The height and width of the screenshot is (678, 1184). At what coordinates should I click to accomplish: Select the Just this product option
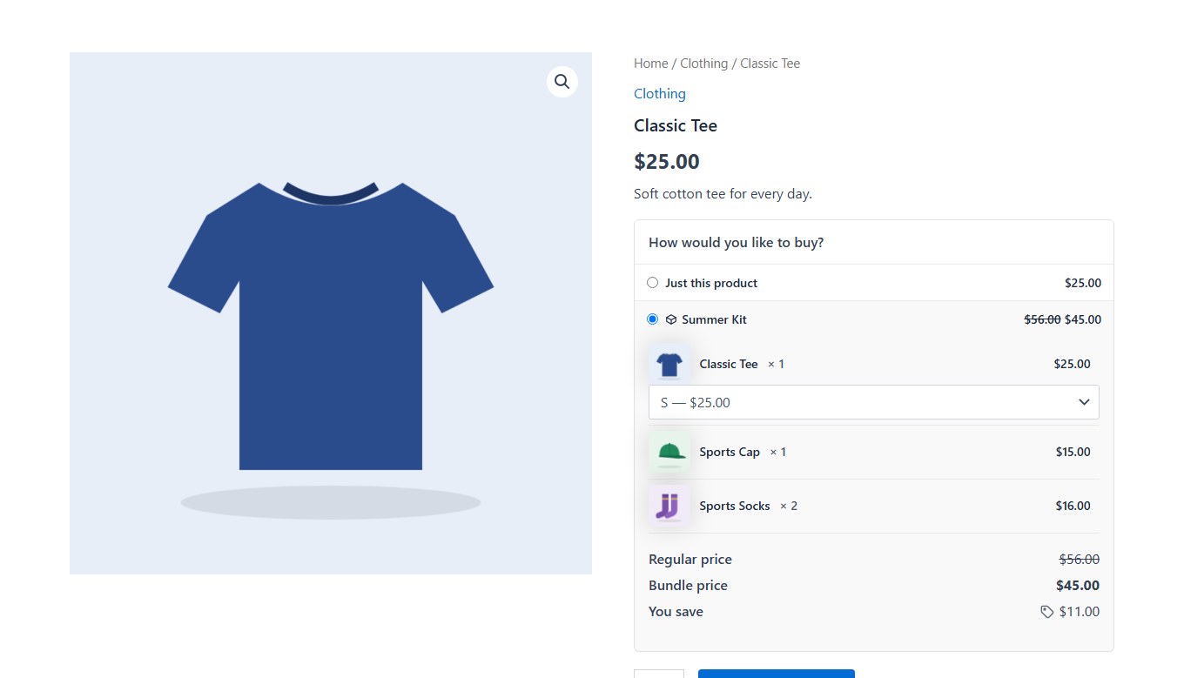[x=653, y=283]
